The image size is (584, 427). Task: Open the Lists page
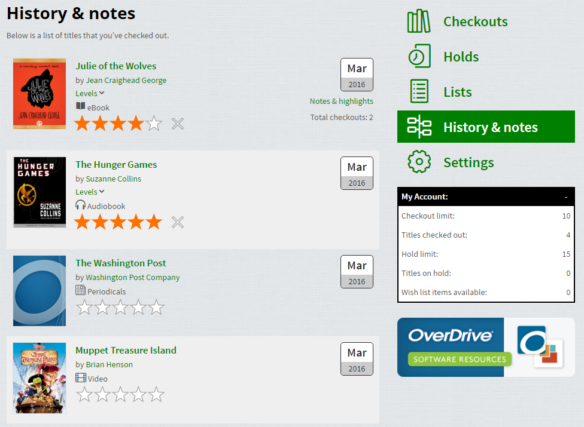click(x=457, y=92)
